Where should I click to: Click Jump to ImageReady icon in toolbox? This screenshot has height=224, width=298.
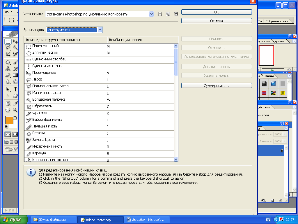tap(9, 150)
